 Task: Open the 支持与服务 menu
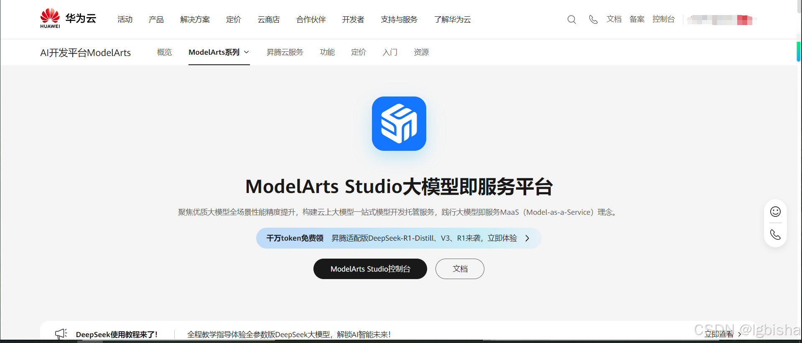point(399,20)
